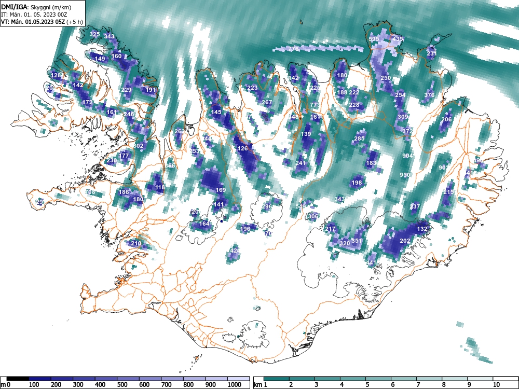Select the 500 m legend color swatch
The width and height of the screenshot is (519, 389).
click(x=128, y=379)
